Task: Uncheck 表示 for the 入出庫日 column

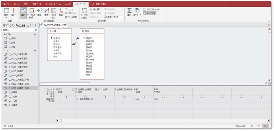Action: (85, 97)
